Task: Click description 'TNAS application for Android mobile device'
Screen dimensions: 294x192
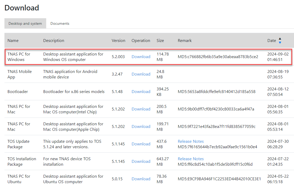Action: (70, 74)
